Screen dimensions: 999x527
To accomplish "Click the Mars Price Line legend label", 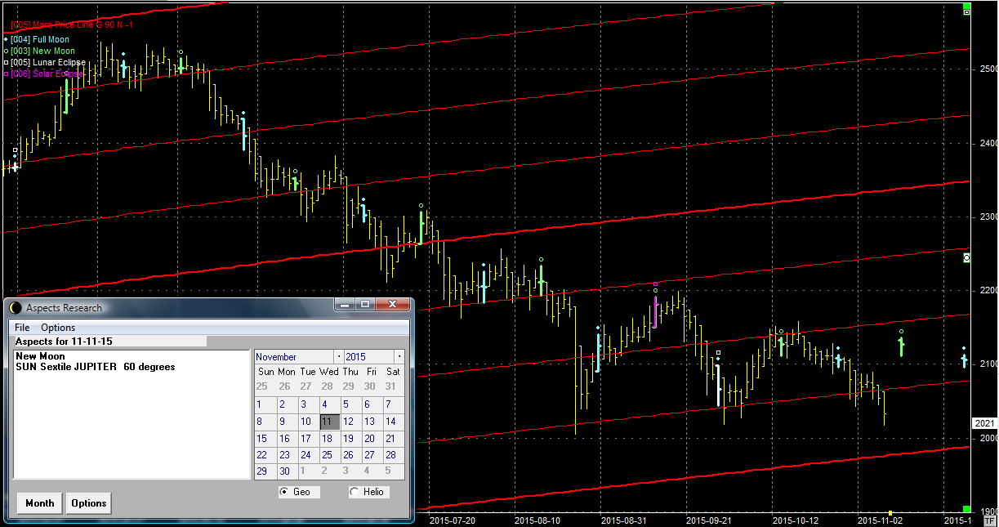I will tap(72, 25).
